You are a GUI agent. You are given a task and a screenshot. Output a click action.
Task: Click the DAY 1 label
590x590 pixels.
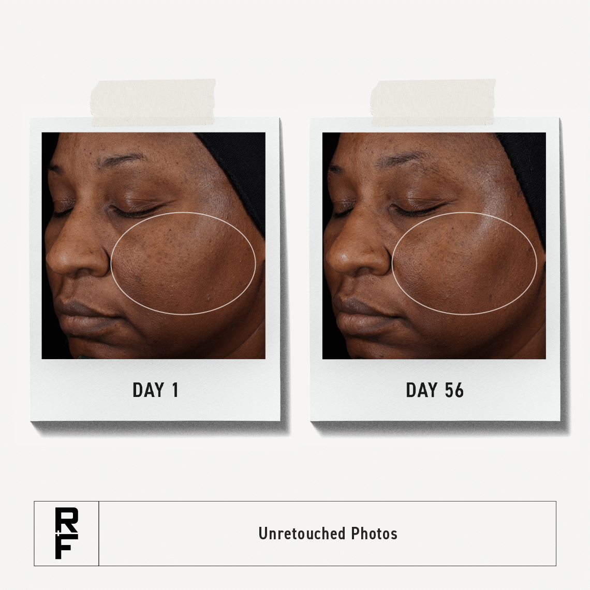click(155, 390)
